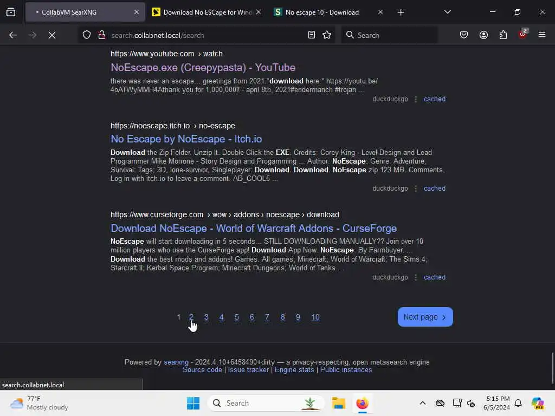Open a new browser tab
This screenshot has height=416, width=555.
point(401,12)
